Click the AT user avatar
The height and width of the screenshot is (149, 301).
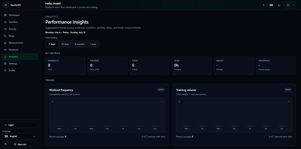288,5
